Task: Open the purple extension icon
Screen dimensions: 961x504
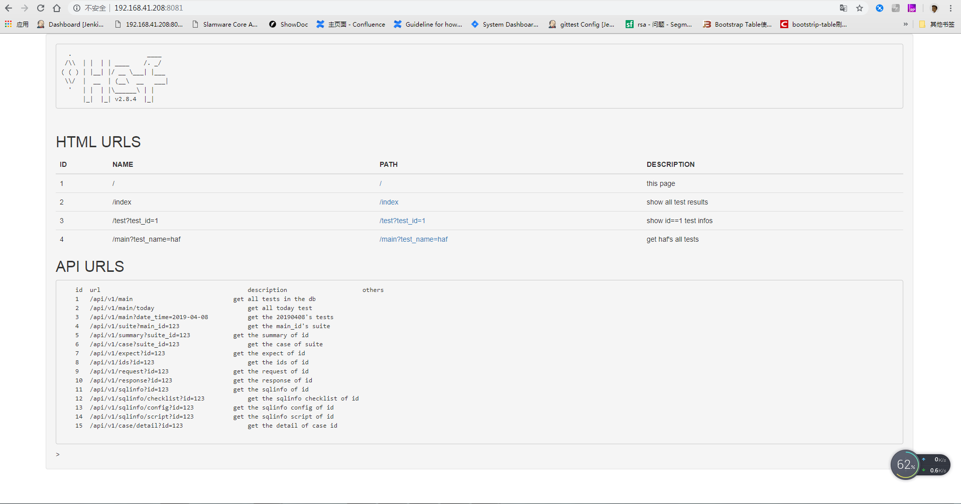Action: pos(912,8)
